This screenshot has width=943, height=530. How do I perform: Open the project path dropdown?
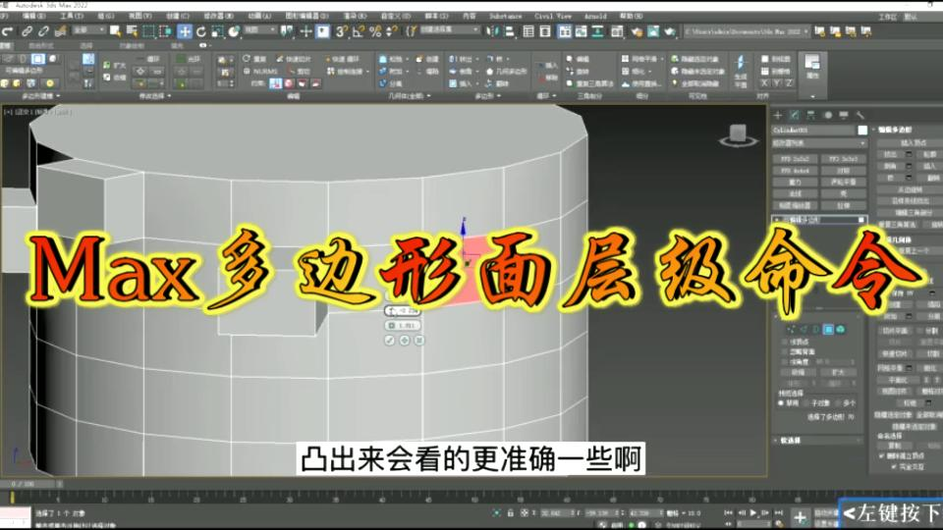tap(748, 31)
